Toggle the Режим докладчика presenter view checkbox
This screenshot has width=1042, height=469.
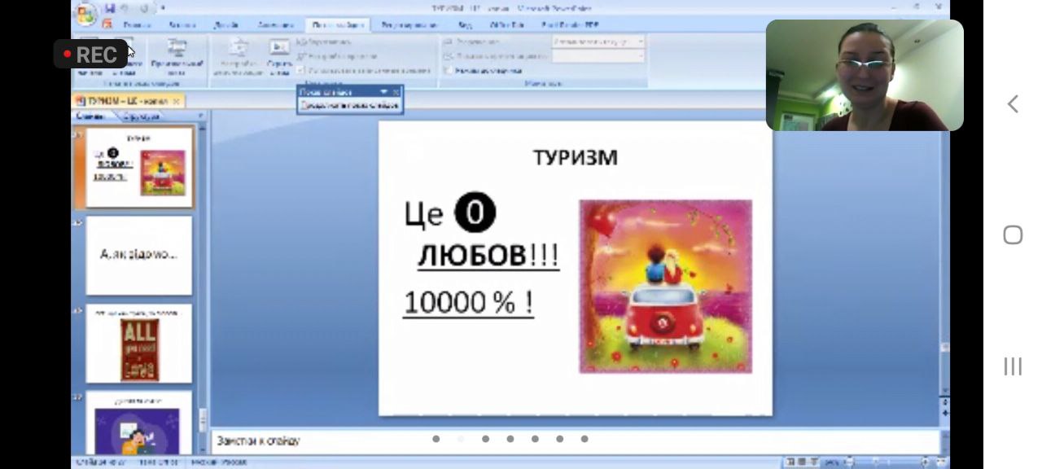pos(449,71)
